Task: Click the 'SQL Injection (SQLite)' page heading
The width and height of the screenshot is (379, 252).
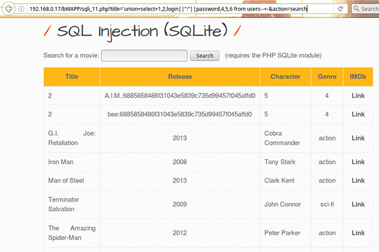Action: coord(142,31)
